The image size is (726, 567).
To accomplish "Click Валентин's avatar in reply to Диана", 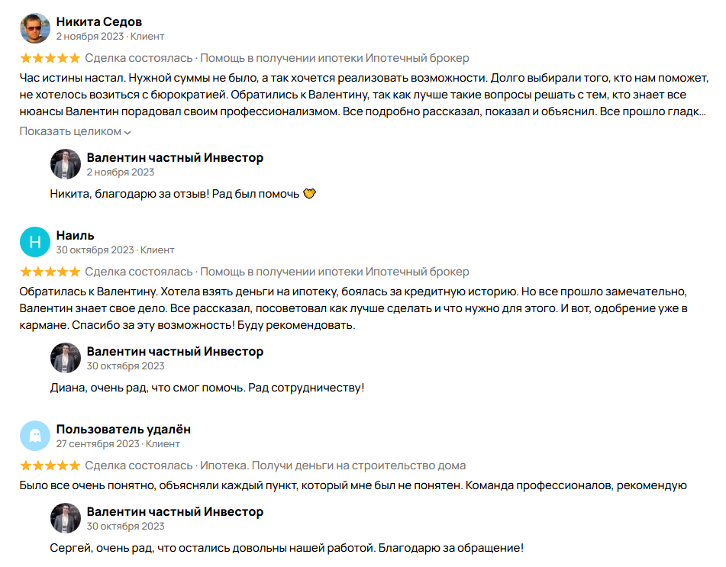I will (x=65, y=358).
